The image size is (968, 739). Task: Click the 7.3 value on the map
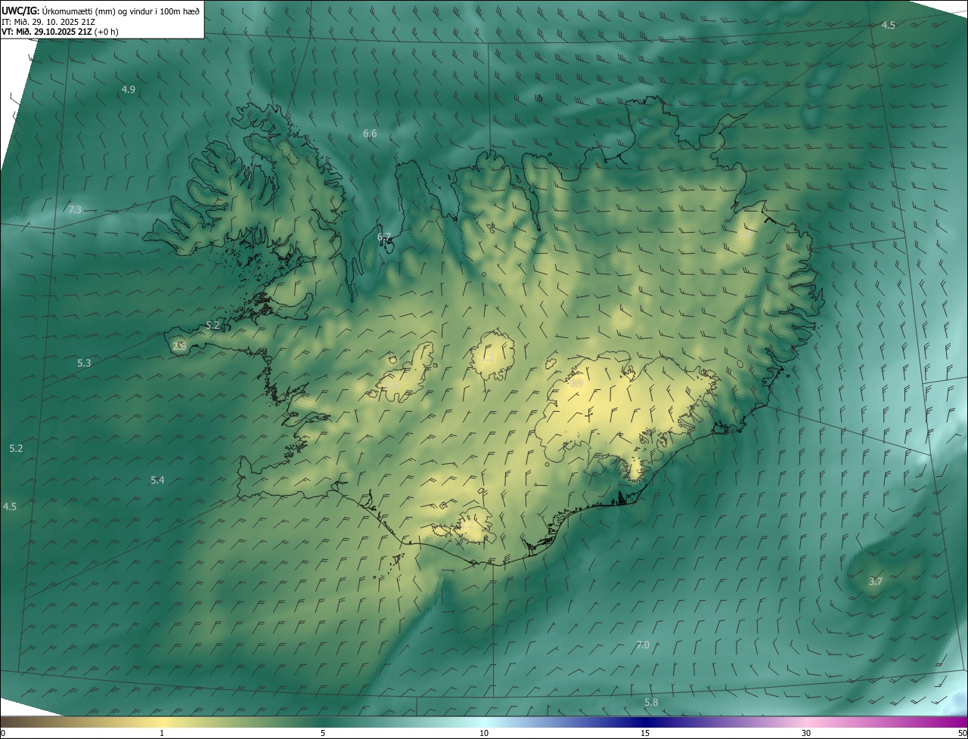tap(75, 210)
